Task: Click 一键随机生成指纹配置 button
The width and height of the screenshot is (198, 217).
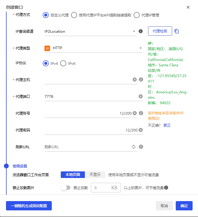Action: tap(29, 206)
